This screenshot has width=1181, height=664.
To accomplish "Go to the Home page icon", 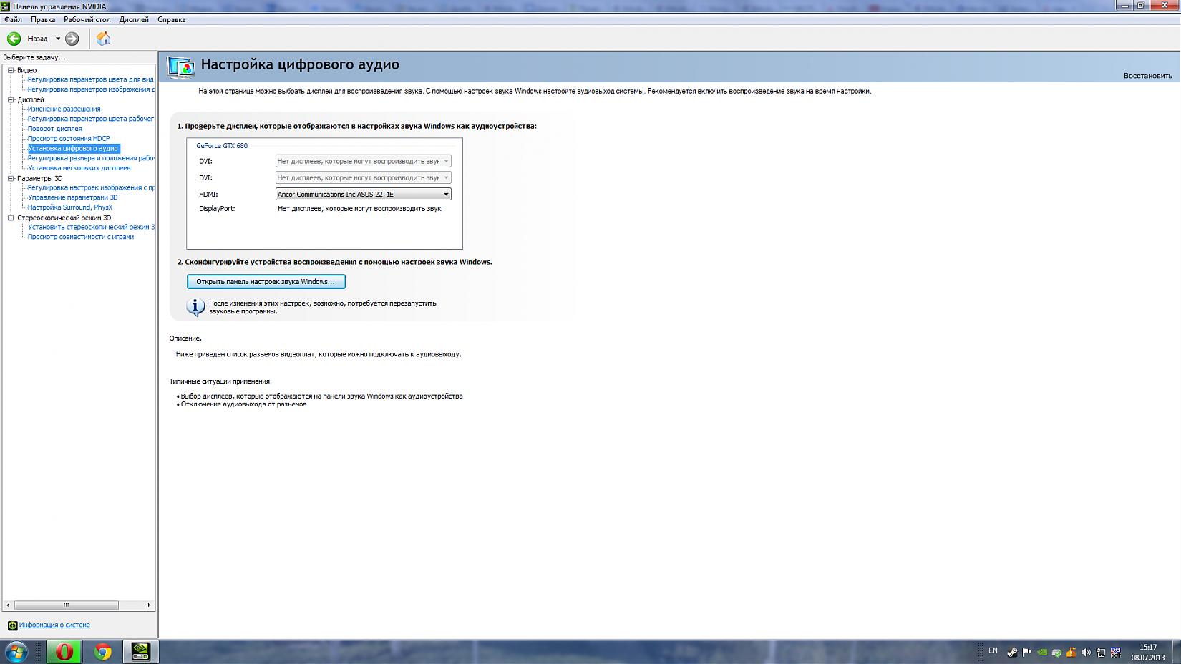I will (103, 39).
